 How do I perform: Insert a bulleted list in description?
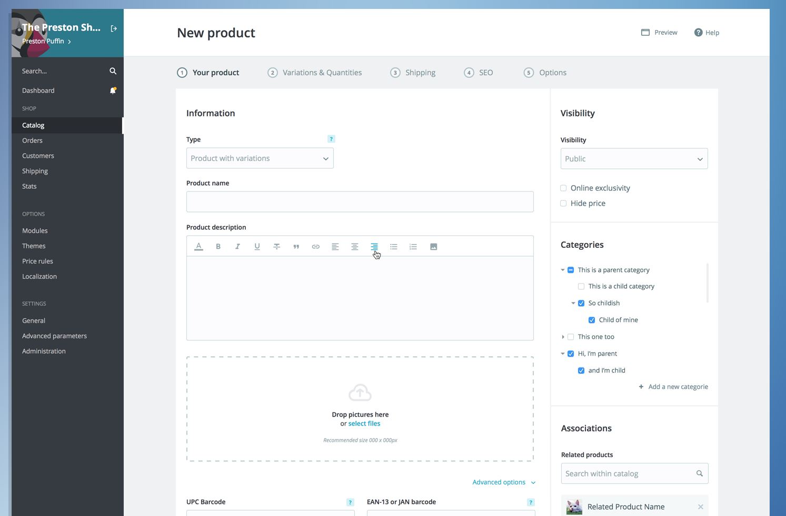pyautogui.click(x=393, y=247)
